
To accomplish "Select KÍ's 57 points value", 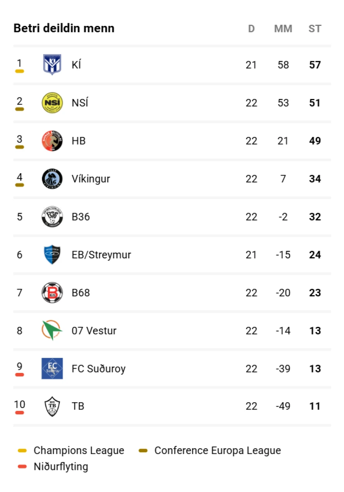I will (315, 65).
